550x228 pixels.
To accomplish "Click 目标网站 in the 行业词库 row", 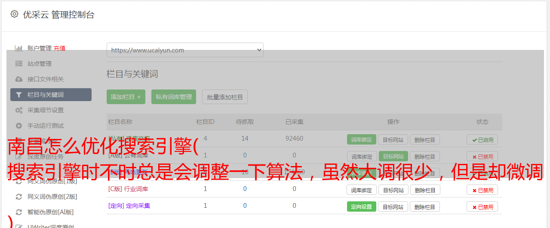I will (393, 190).
